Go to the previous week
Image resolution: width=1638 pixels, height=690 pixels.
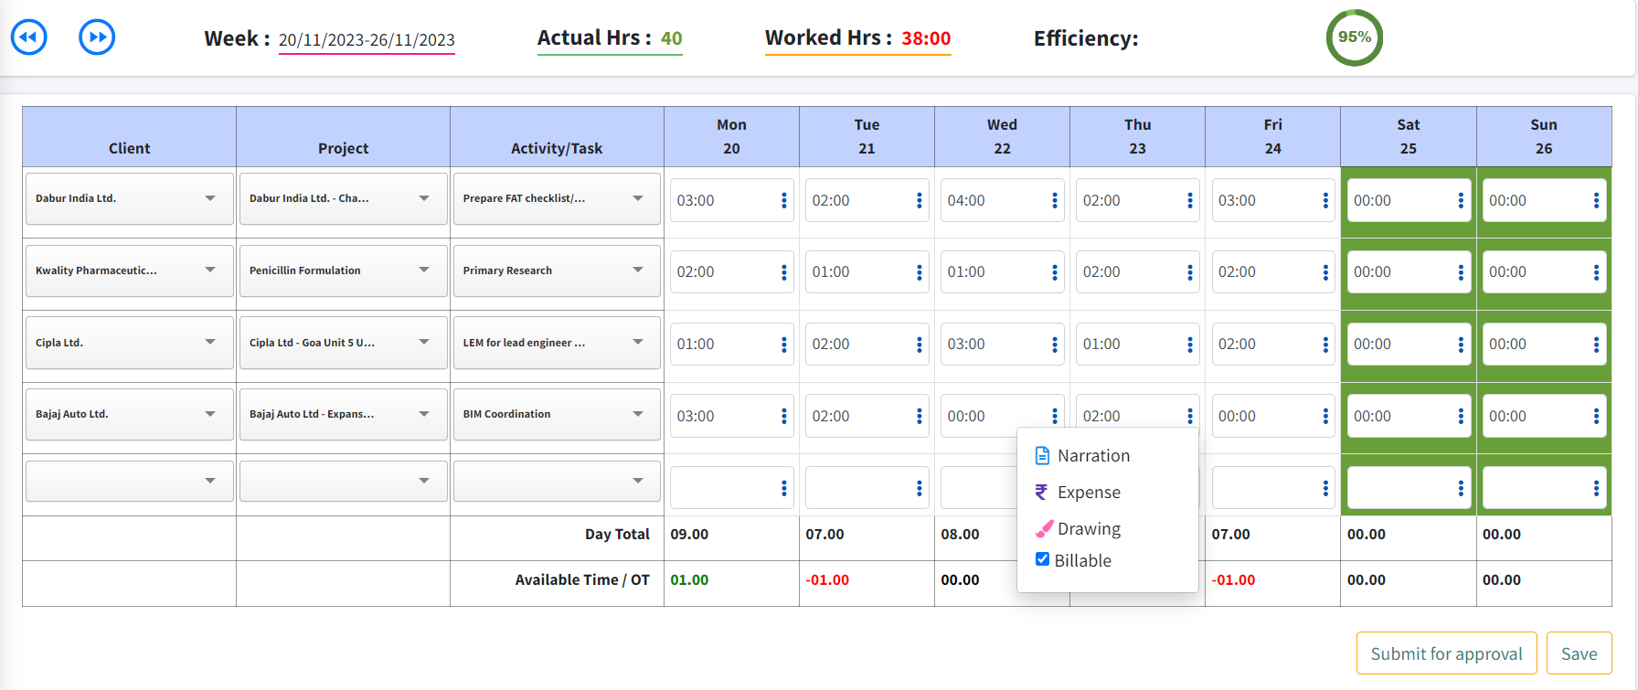tap(28, 37)
